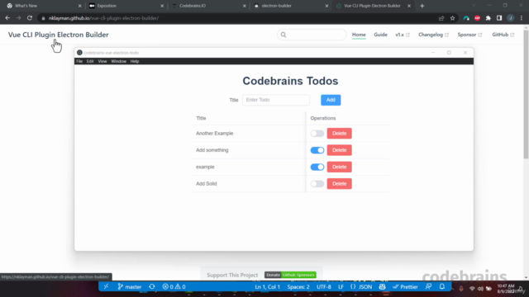The width and height of the screenshot is (529, 297).
Task: Click JSON language mode in status bar
Action: (361, 287)
